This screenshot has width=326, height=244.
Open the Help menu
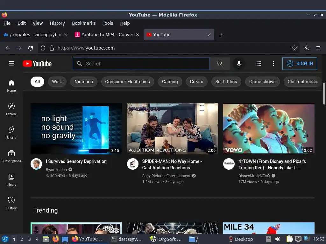coord(125,23)
